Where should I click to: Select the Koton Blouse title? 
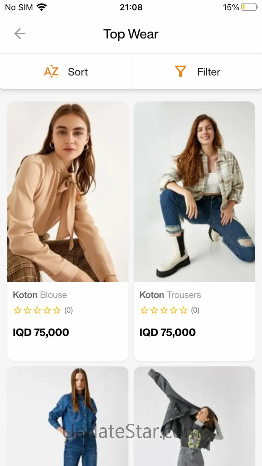pyautogui.click(x=40, y=295)
